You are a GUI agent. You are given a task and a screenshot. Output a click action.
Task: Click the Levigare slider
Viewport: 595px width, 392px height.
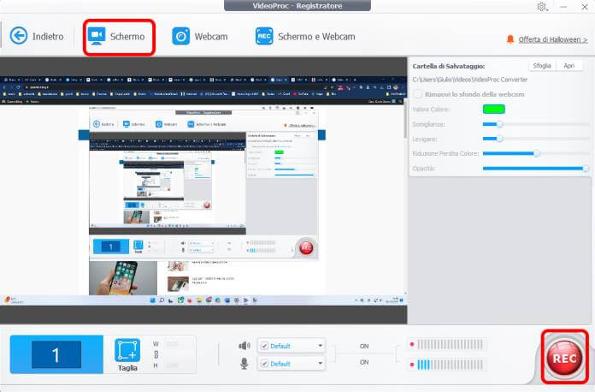[x=535, y=139]
